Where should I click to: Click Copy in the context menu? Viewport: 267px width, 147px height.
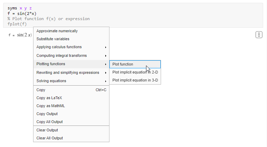41,90
